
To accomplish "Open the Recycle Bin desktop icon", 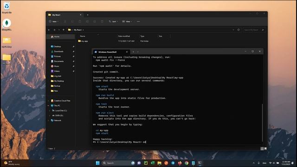I will (x=6, y=7).
